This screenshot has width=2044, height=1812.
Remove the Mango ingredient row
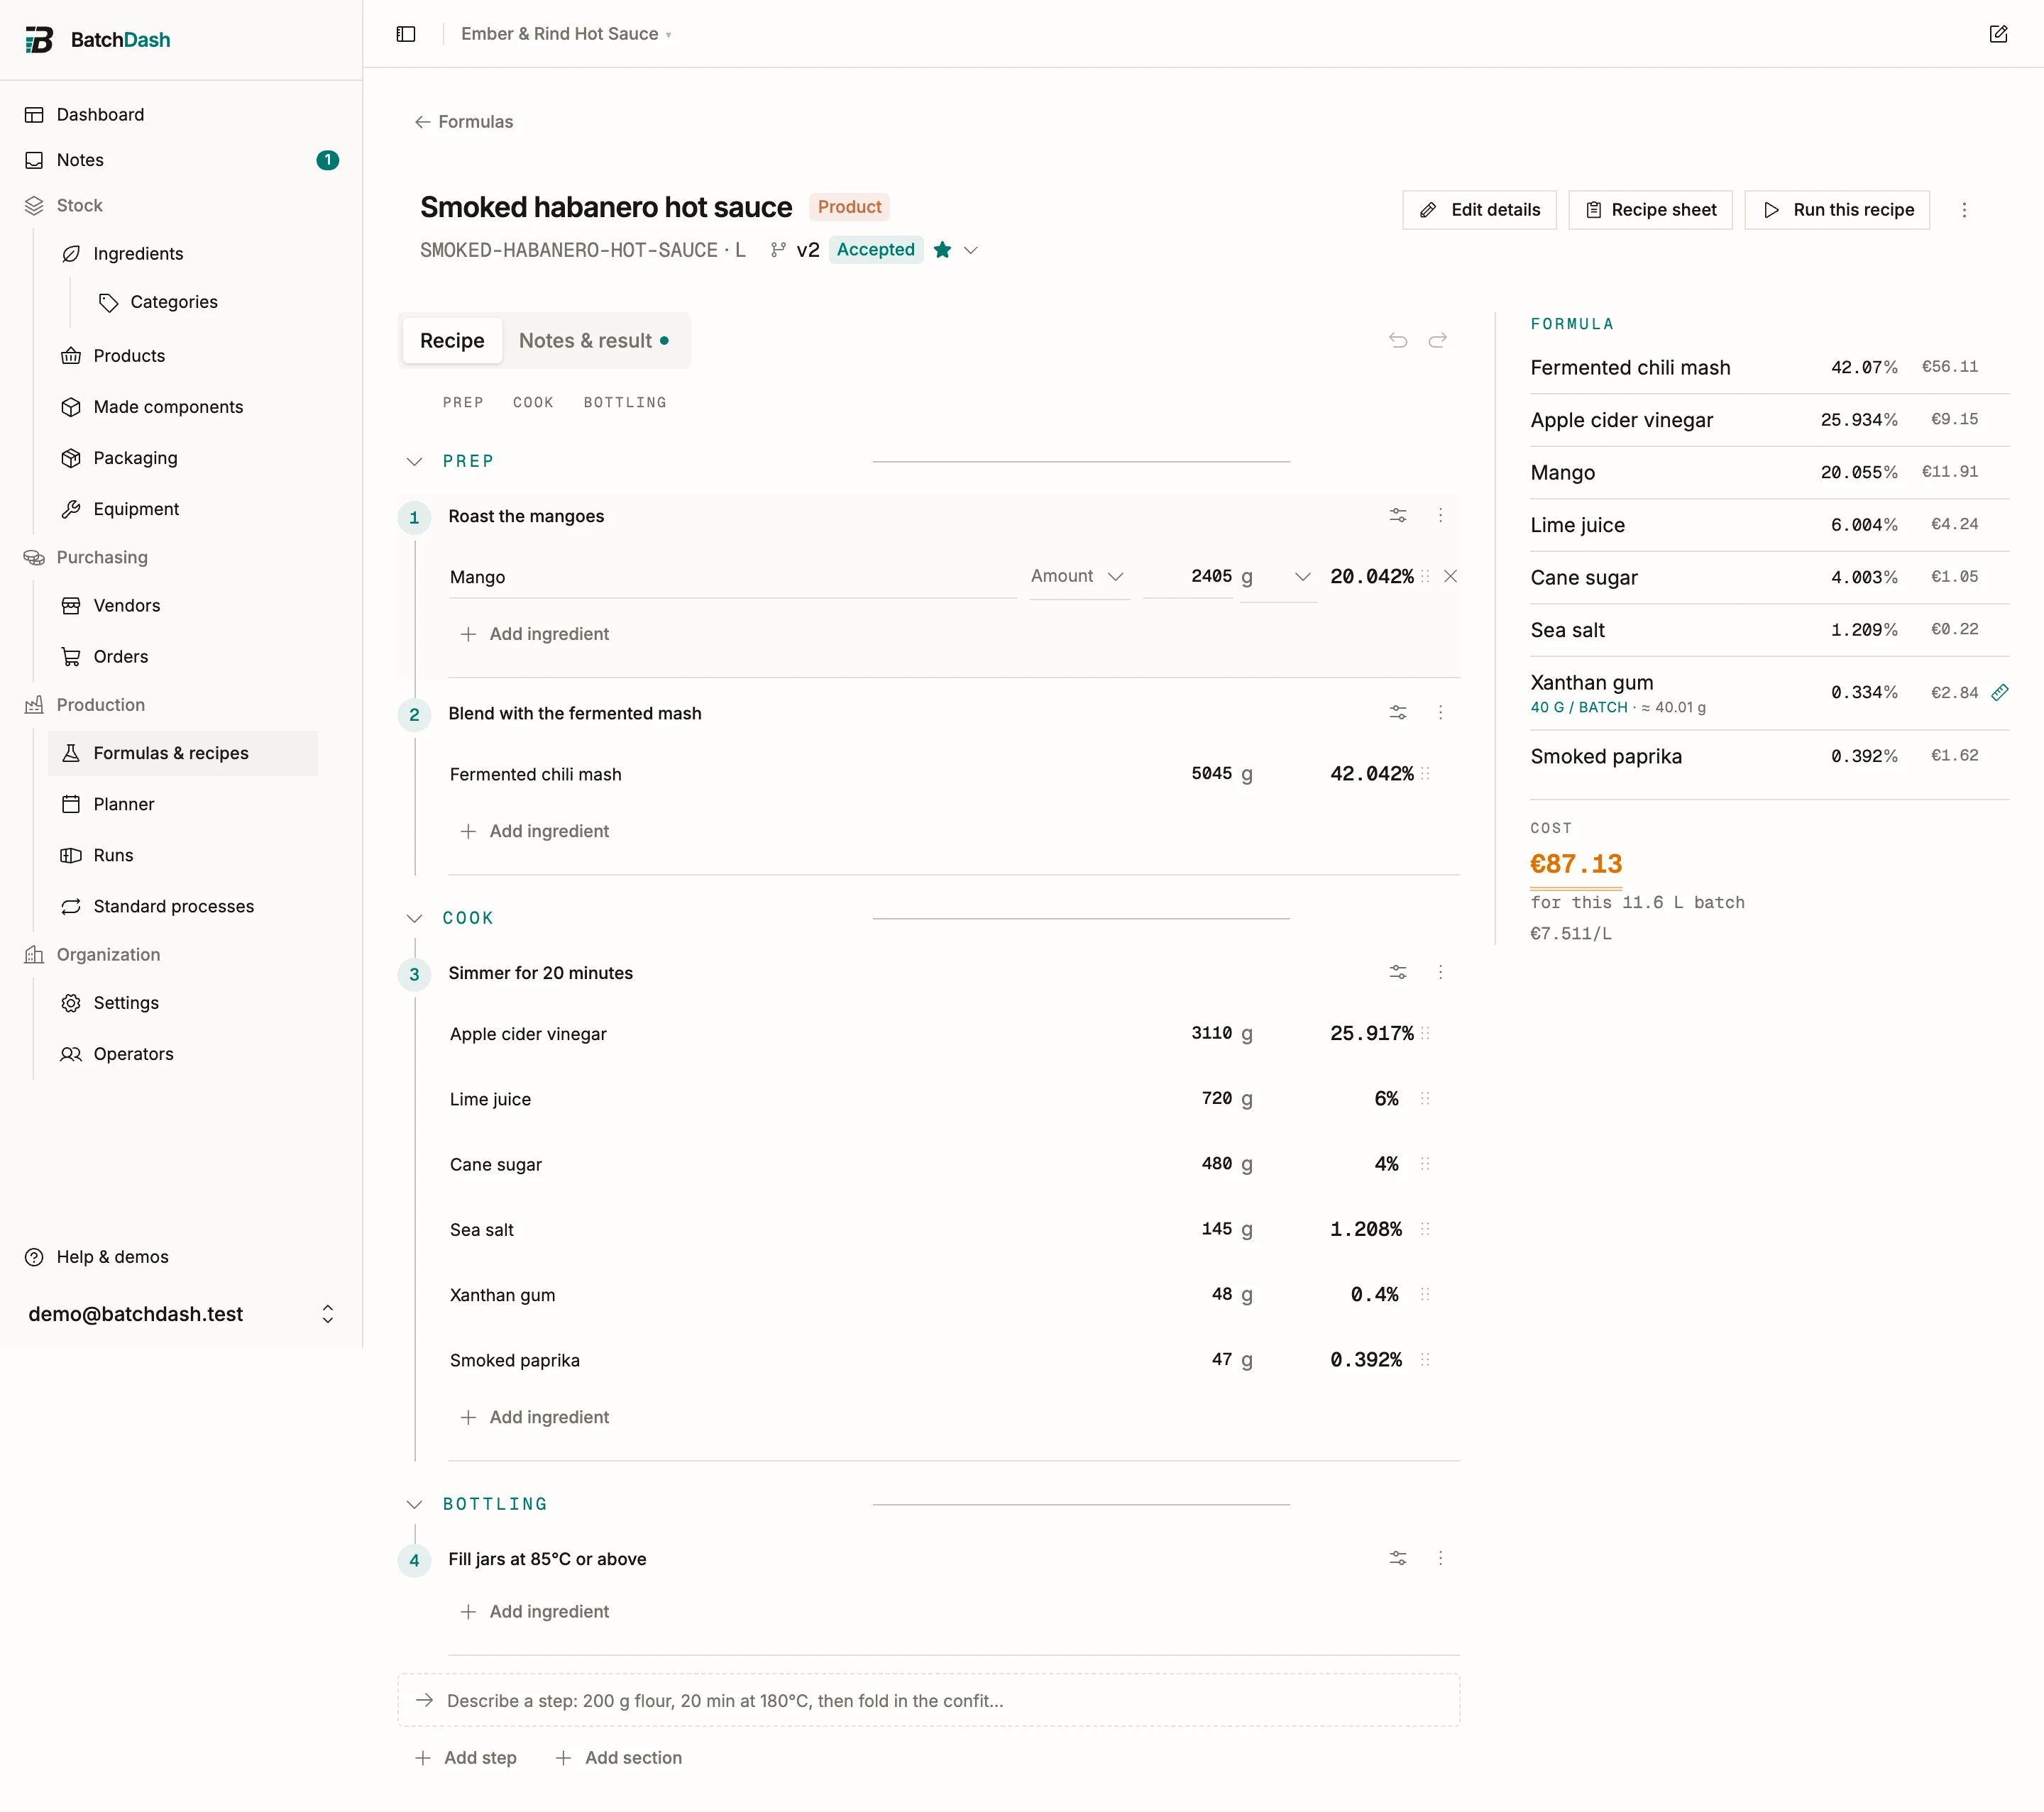tap(1450, 577)
